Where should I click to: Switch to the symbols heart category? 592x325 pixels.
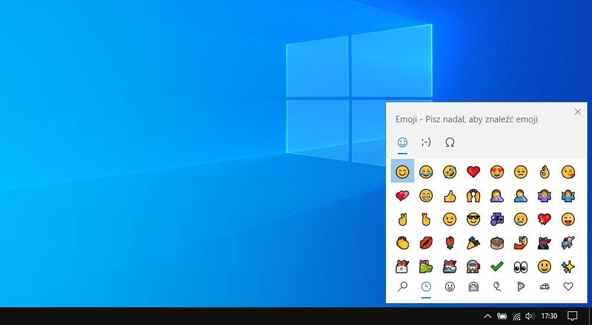tap(568, 287)
